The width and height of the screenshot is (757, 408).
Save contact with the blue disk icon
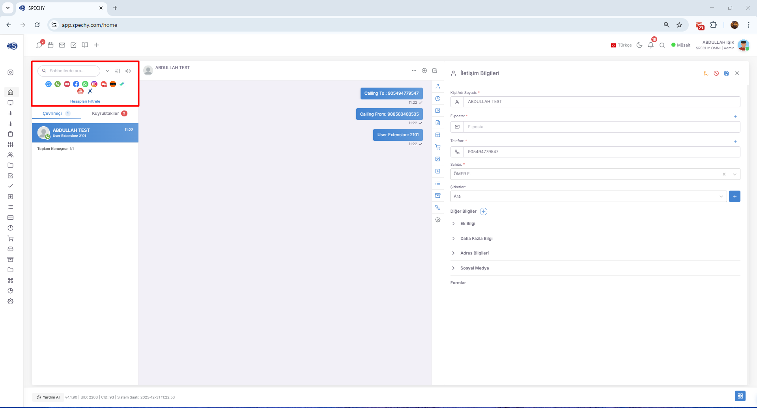pyautogui.click(x=727, y=73)
